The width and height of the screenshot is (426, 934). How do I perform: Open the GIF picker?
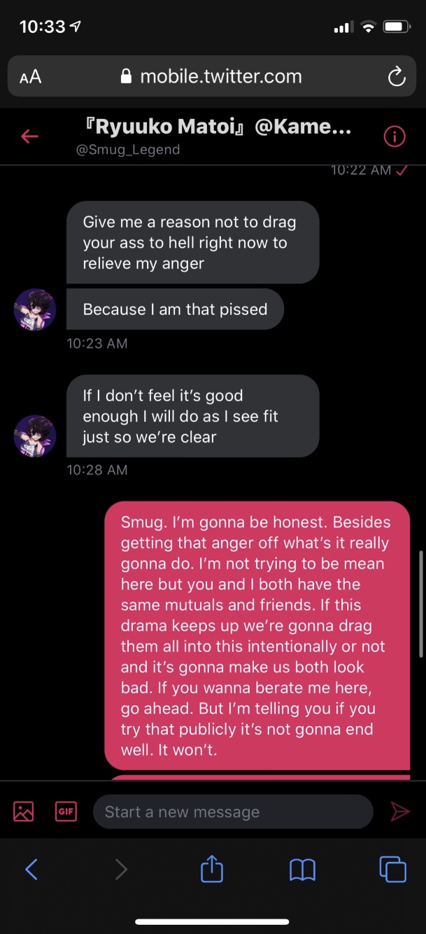(x=66, y=811)
